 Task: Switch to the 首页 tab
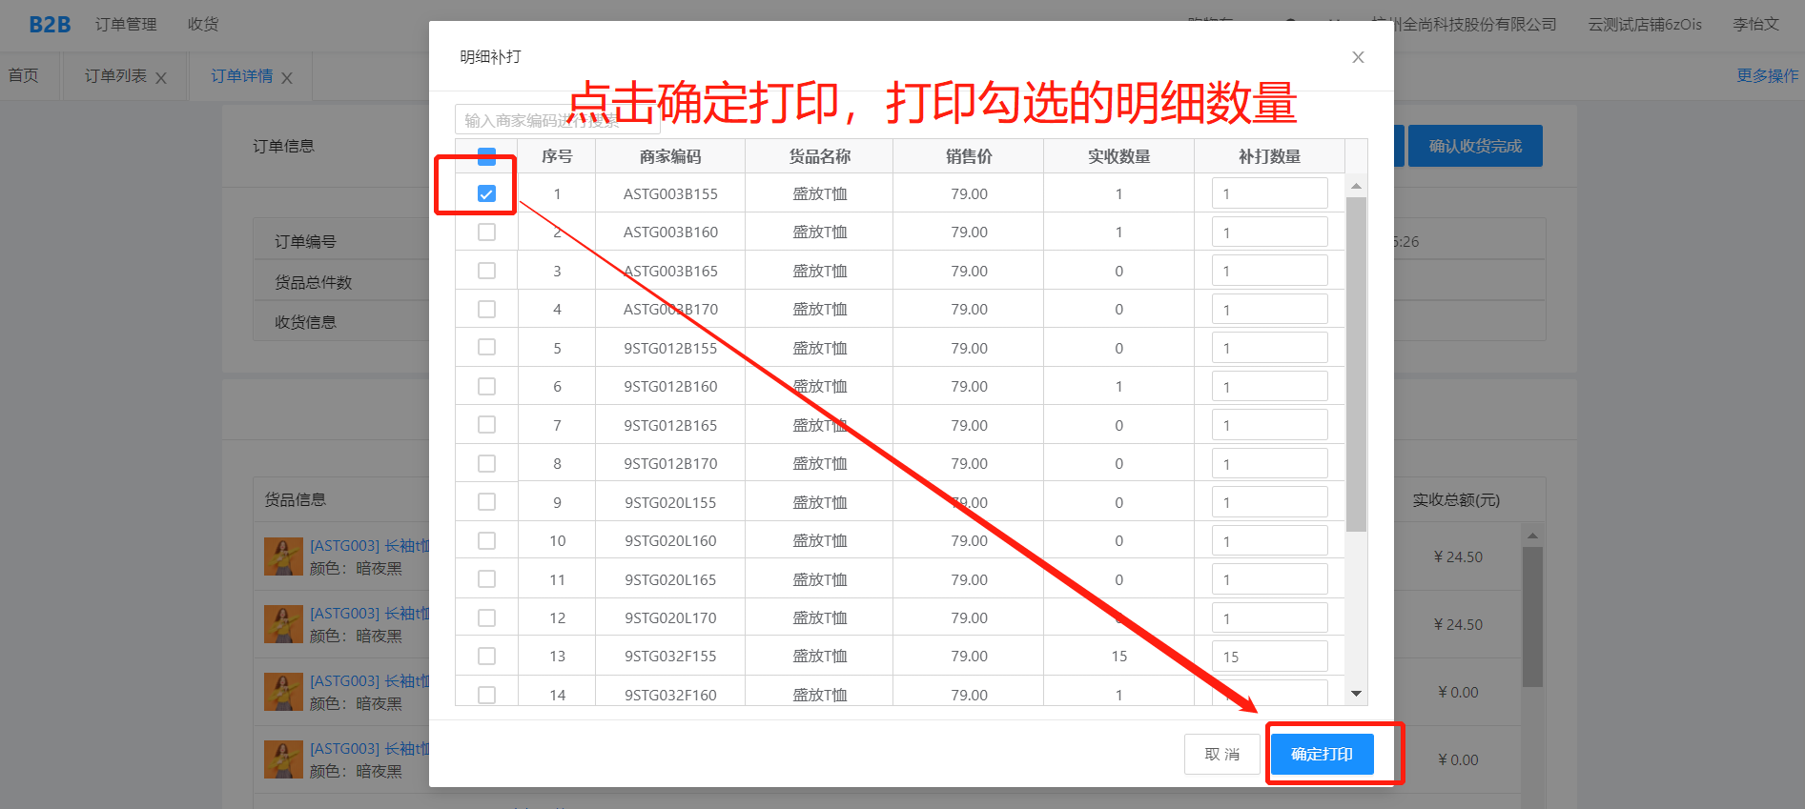(24, 75)
